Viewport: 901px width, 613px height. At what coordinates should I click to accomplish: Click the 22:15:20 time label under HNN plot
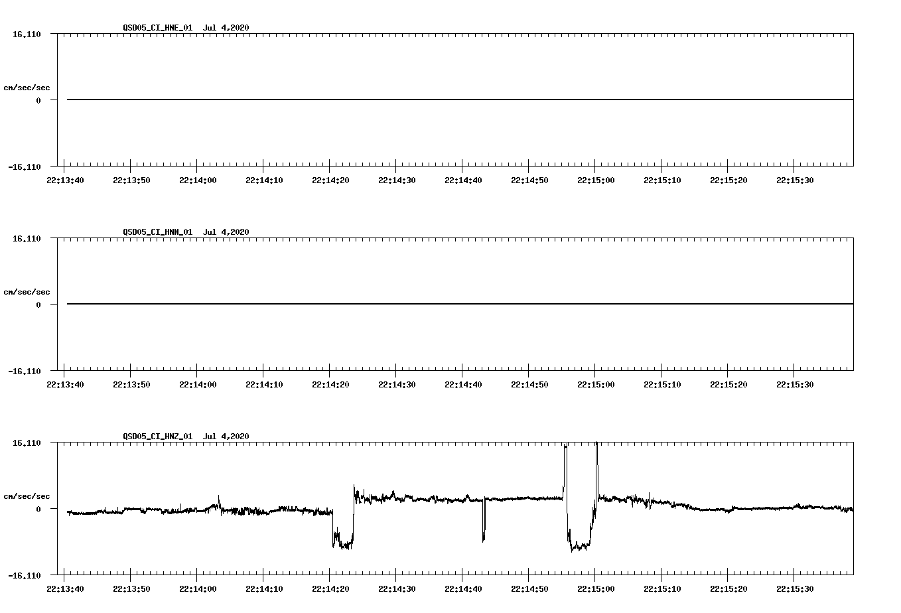(728, 384)
